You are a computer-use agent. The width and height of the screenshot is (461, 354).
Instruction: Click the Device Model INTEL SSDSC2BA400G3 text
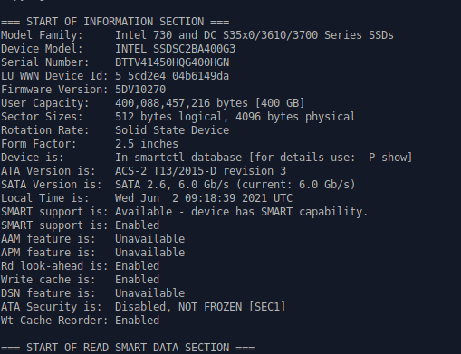[175, 49]
